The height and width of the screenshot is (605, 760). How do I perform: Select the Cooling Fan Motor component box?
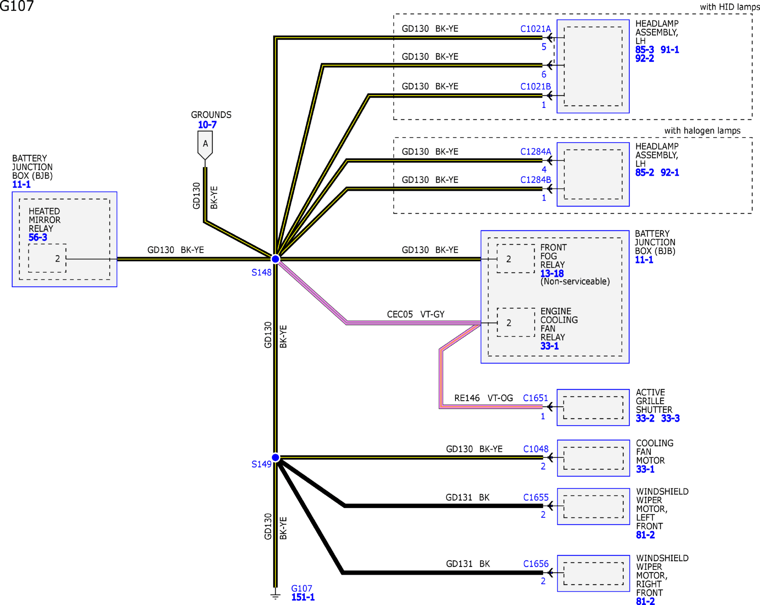pyautogui.click(x=593, y=458)
